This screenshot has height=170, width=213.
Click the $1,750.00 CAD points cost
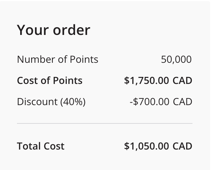tap(158, 80)
